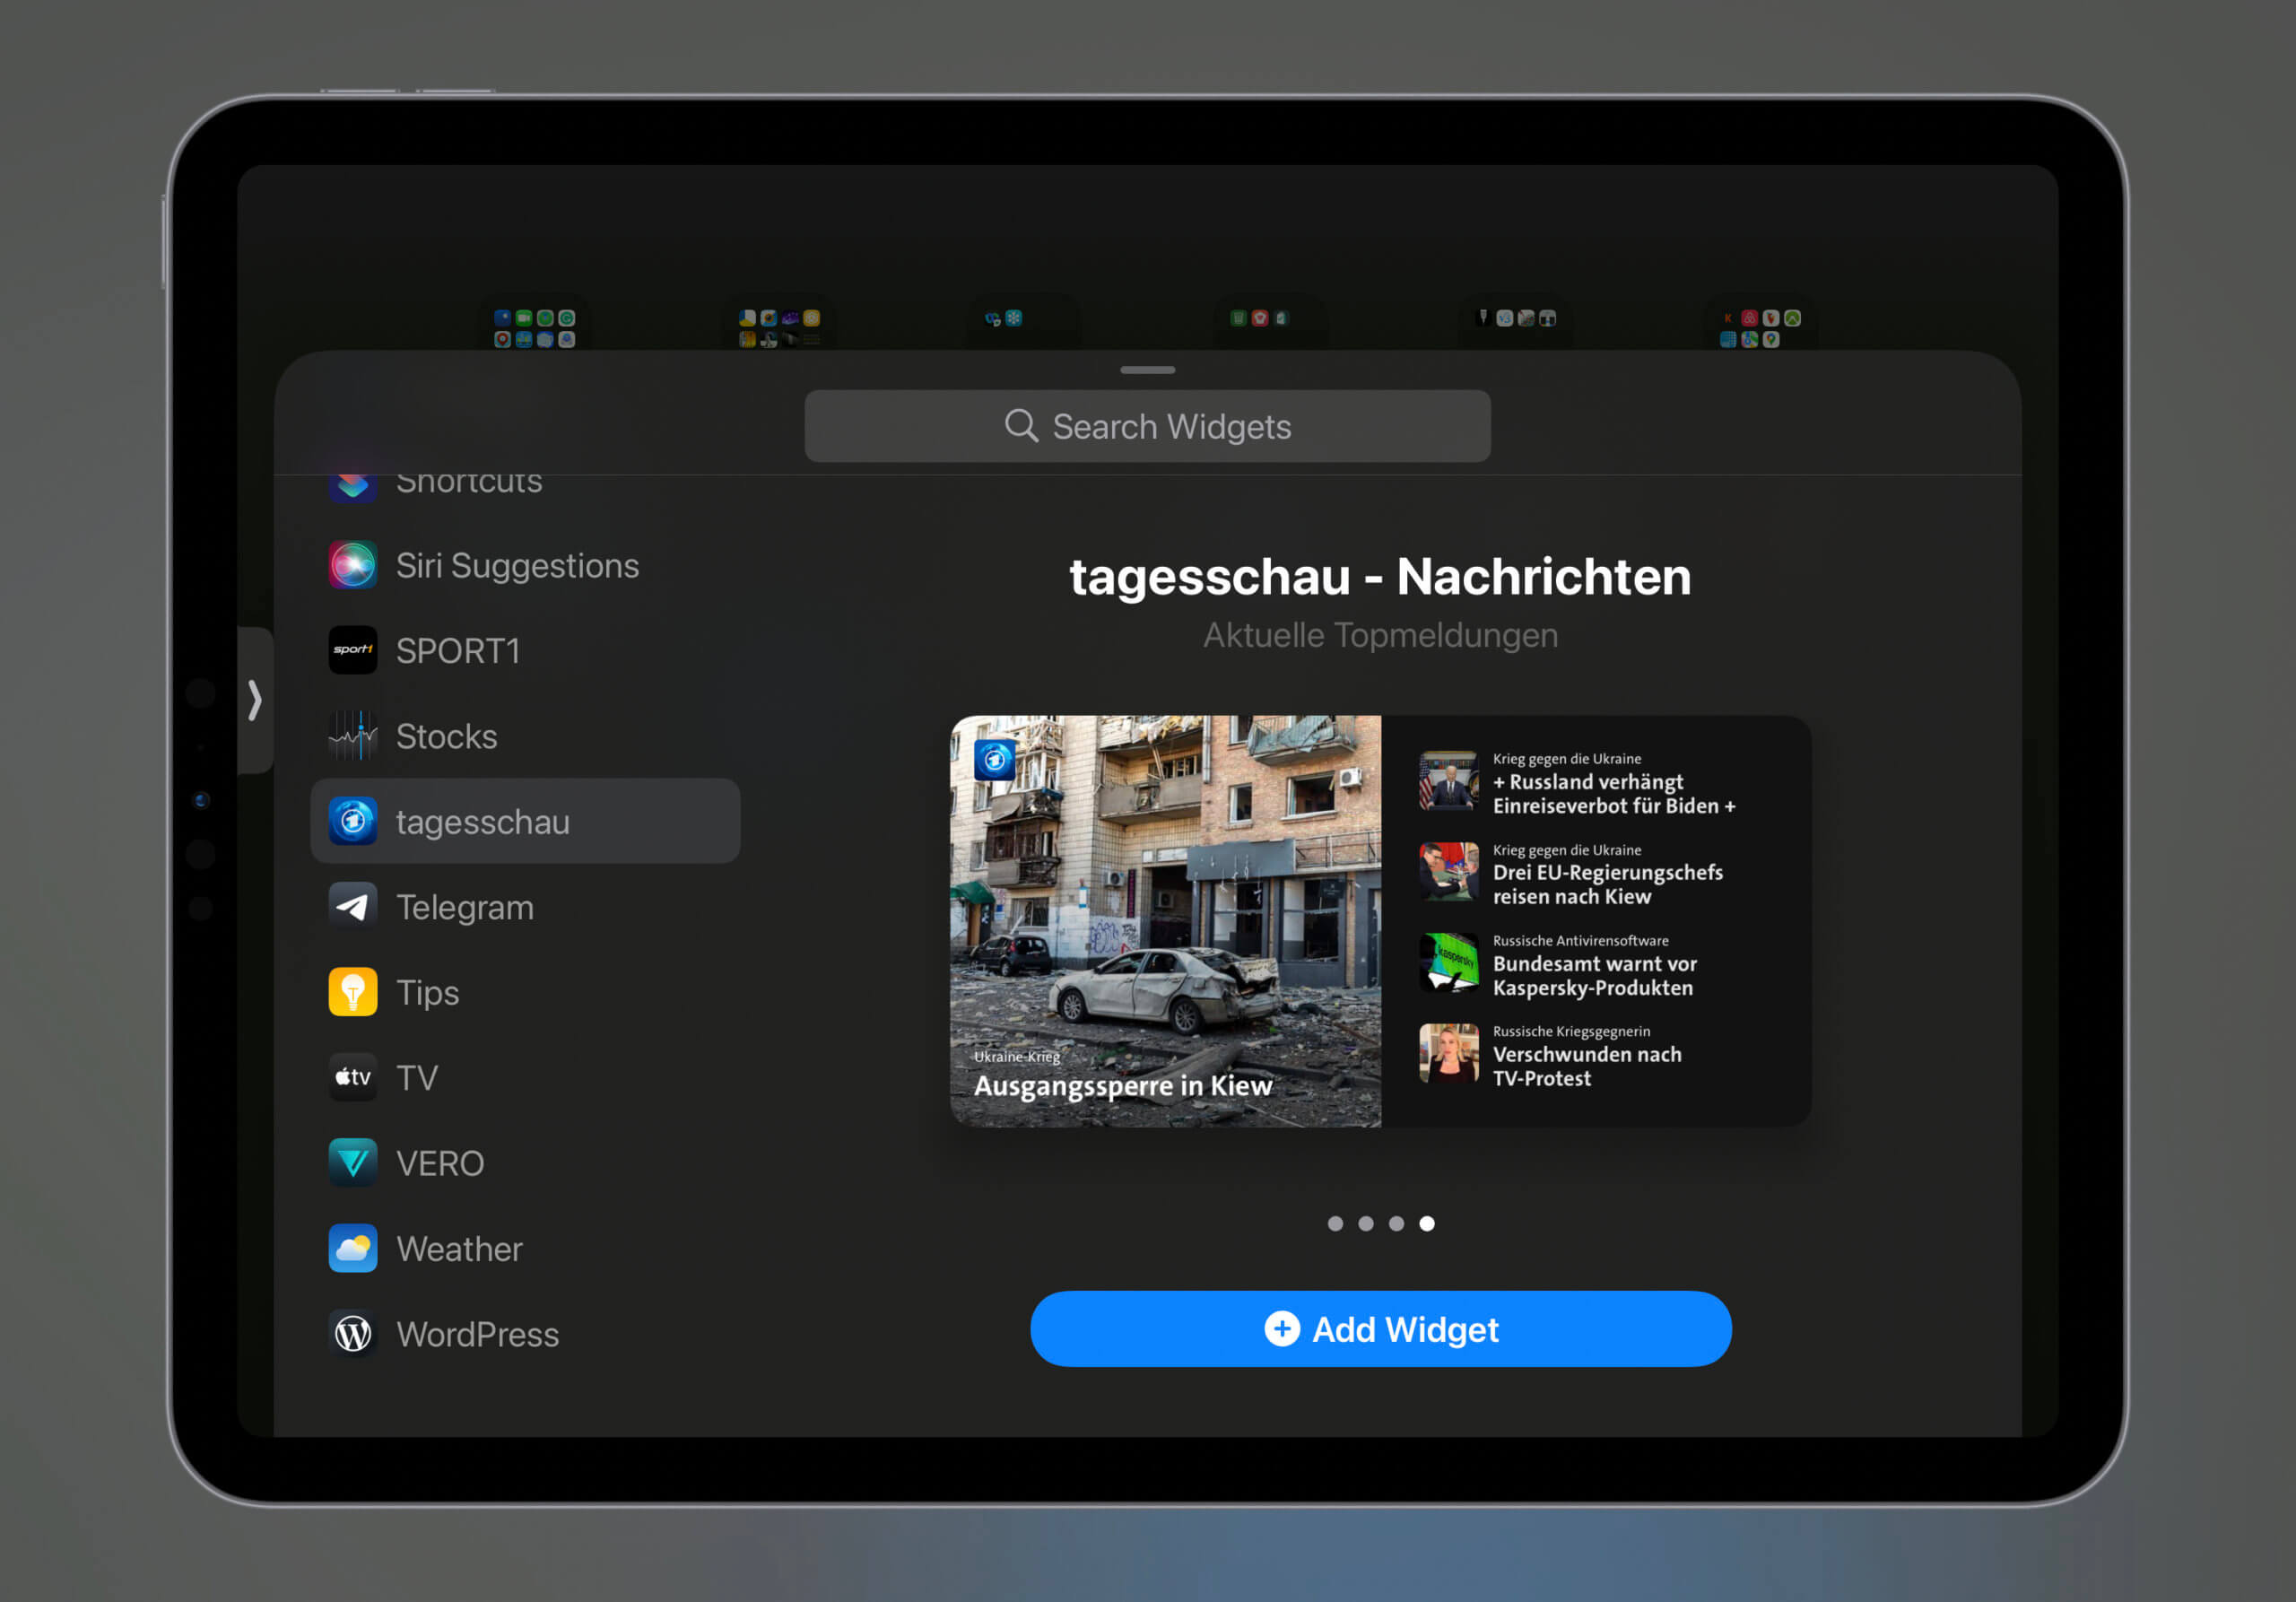Click the sheet grabber handle above search

[1147, 370]
